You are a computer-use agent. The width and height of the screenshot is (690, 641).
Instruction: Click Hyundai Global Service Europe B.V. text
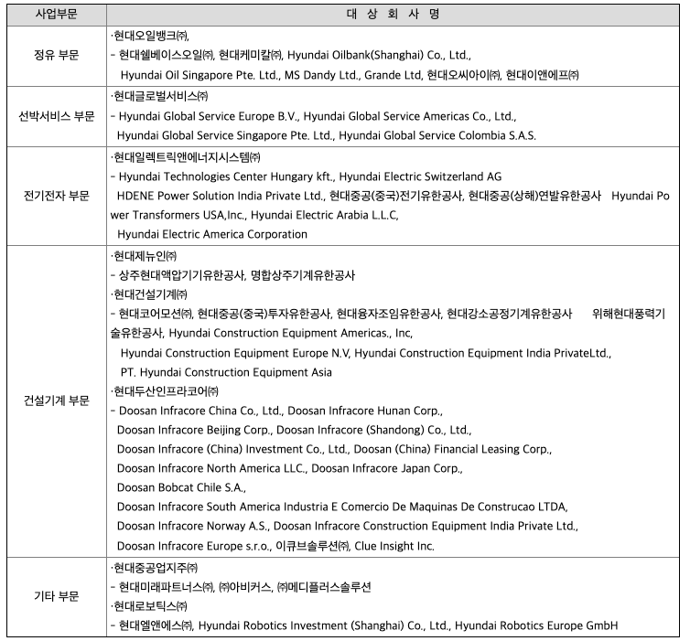tap(208, 116)
